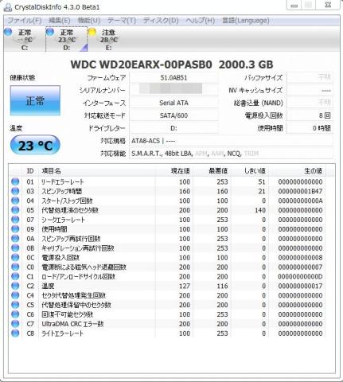343x382 pixels.
Task: Click the power-on count value 8 回
Action: coord(310,115)
